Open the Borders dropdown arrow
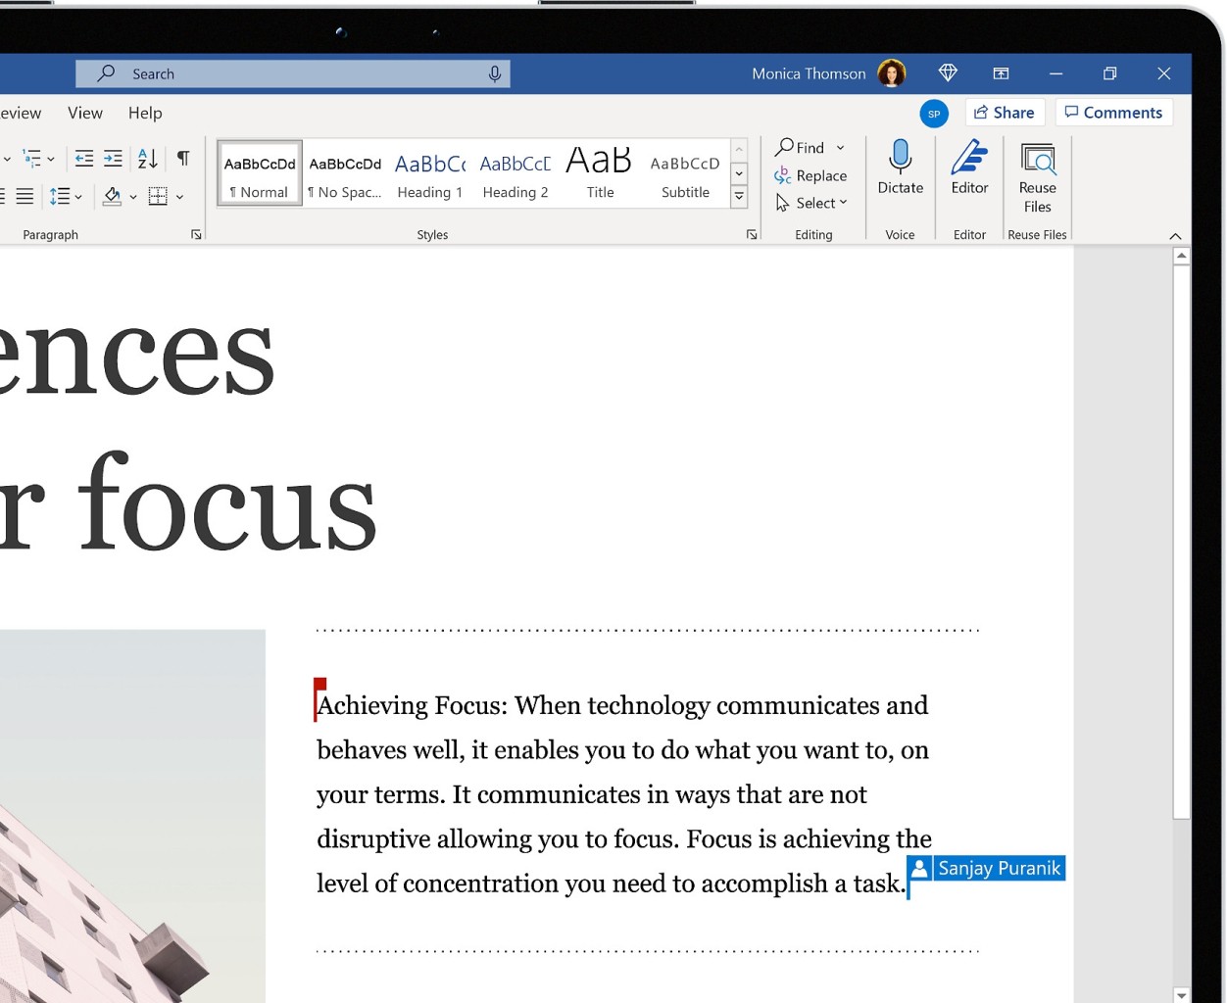The image size is (1227, 1003). [x=179, y=196]
